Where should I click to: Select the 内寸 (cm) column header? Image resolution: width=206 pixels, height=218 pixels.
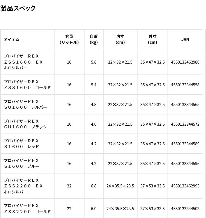120,39
